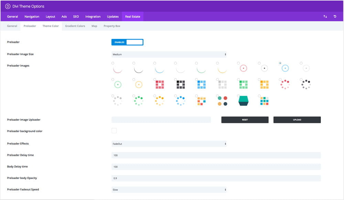
Task: Open the SEO menu tab
Action: [76, 17]
